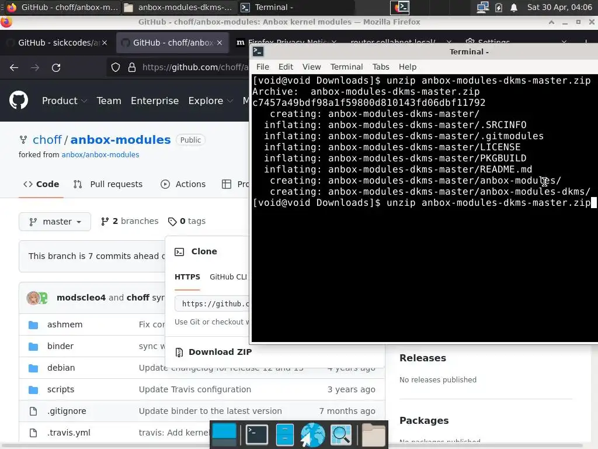The image size is (598, 449).
Task: Open the network connection tray icon
Action: (482, 7)
